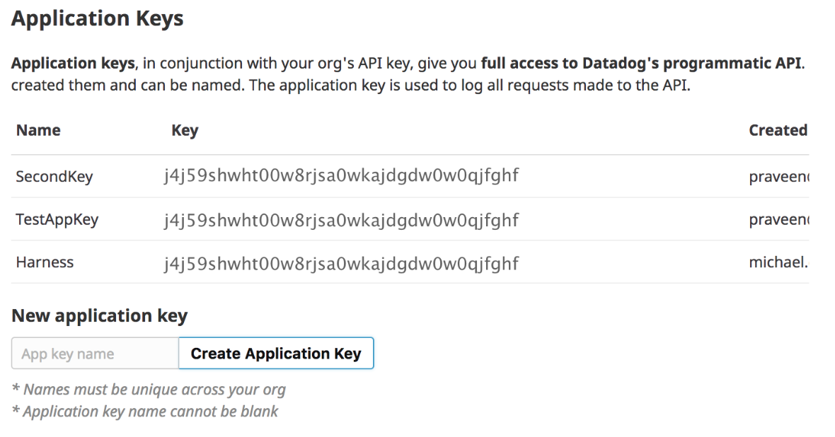
Task: Click the App key name input field
Action: (x=95, y=354)
